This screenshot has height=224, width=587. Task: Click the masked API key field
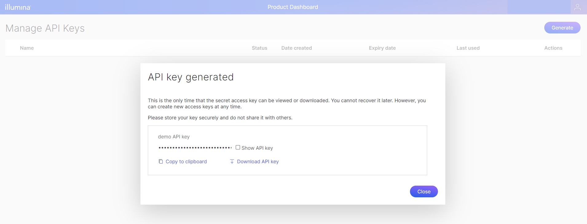click(x=195, y=148)
